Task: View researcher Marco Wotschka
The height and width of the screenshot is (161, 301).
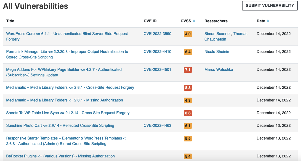Action: (x=219, y=69)
